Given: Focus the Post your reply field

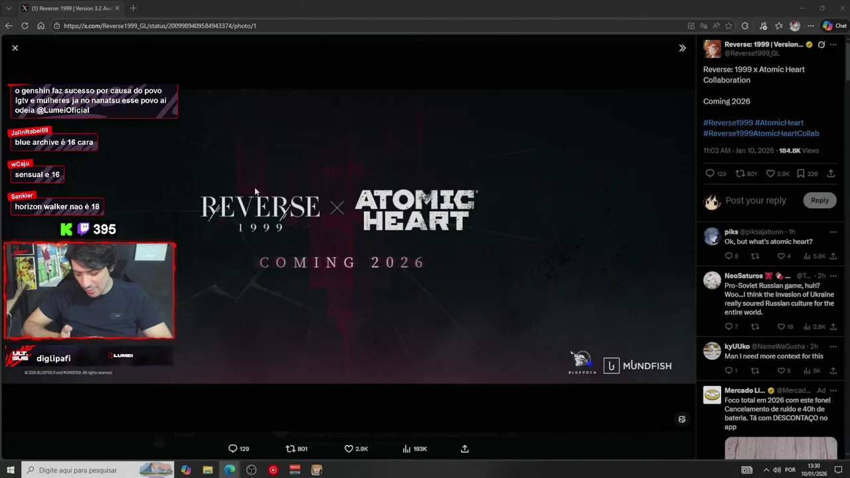Looking at the screenshot, I should pyautogui.click(x=756, y=200).
